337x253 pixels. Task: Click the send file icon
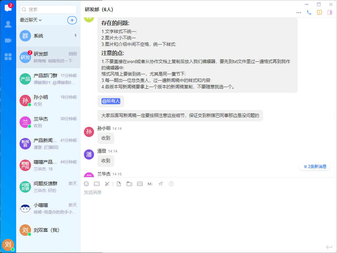[119, 184]
